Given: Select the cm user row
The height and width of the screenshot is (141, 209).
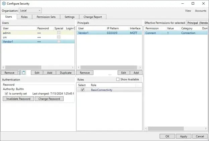Looking at the screenshot, I should pyautogui.click(x=20, y=37).
